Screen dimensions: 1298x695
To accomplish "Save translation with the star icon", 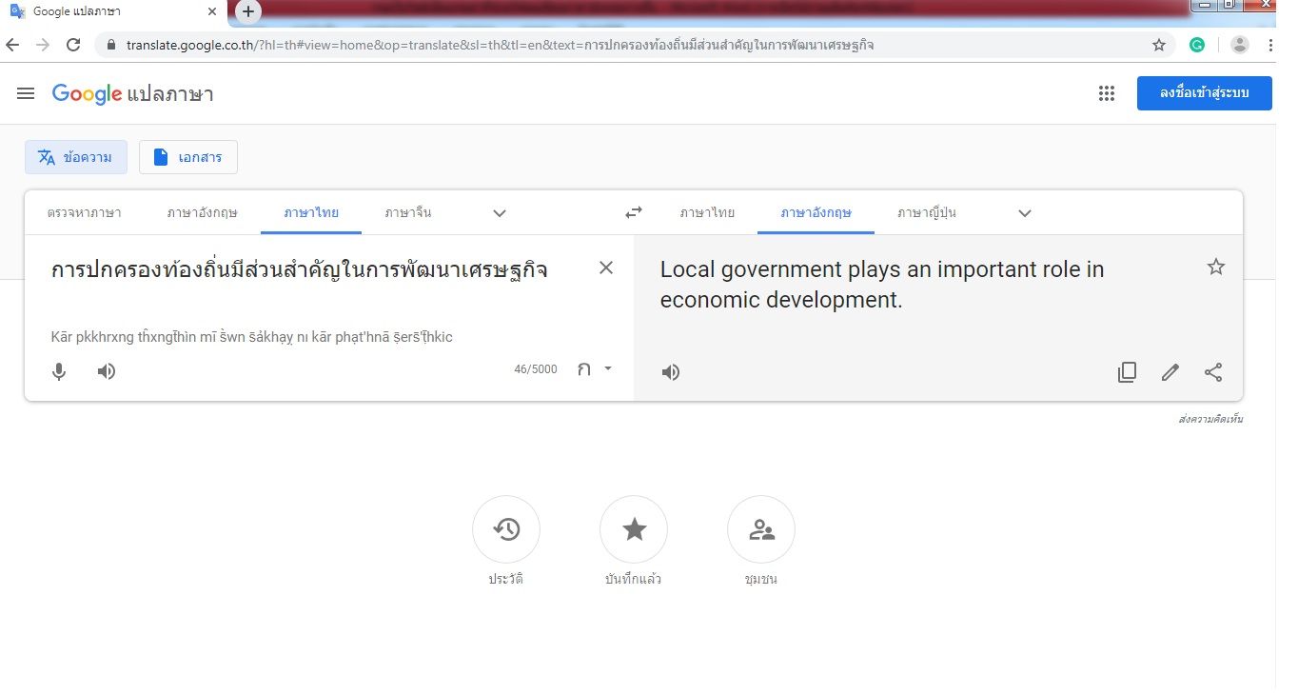I will pos(1215,268).
